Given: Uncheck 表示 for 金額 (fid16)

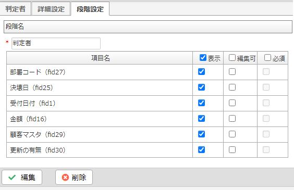Looking at the screenshot, I should [x=201, y=119].
